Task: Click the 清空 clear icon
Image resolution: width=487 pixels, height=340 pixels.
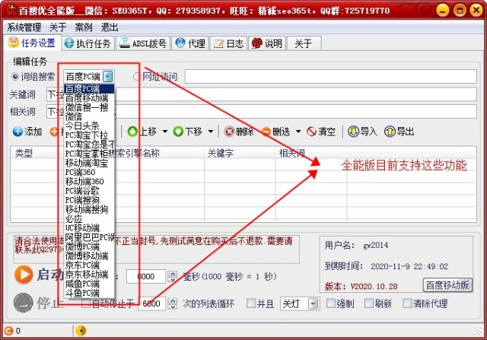Action: tap(311, 132)
